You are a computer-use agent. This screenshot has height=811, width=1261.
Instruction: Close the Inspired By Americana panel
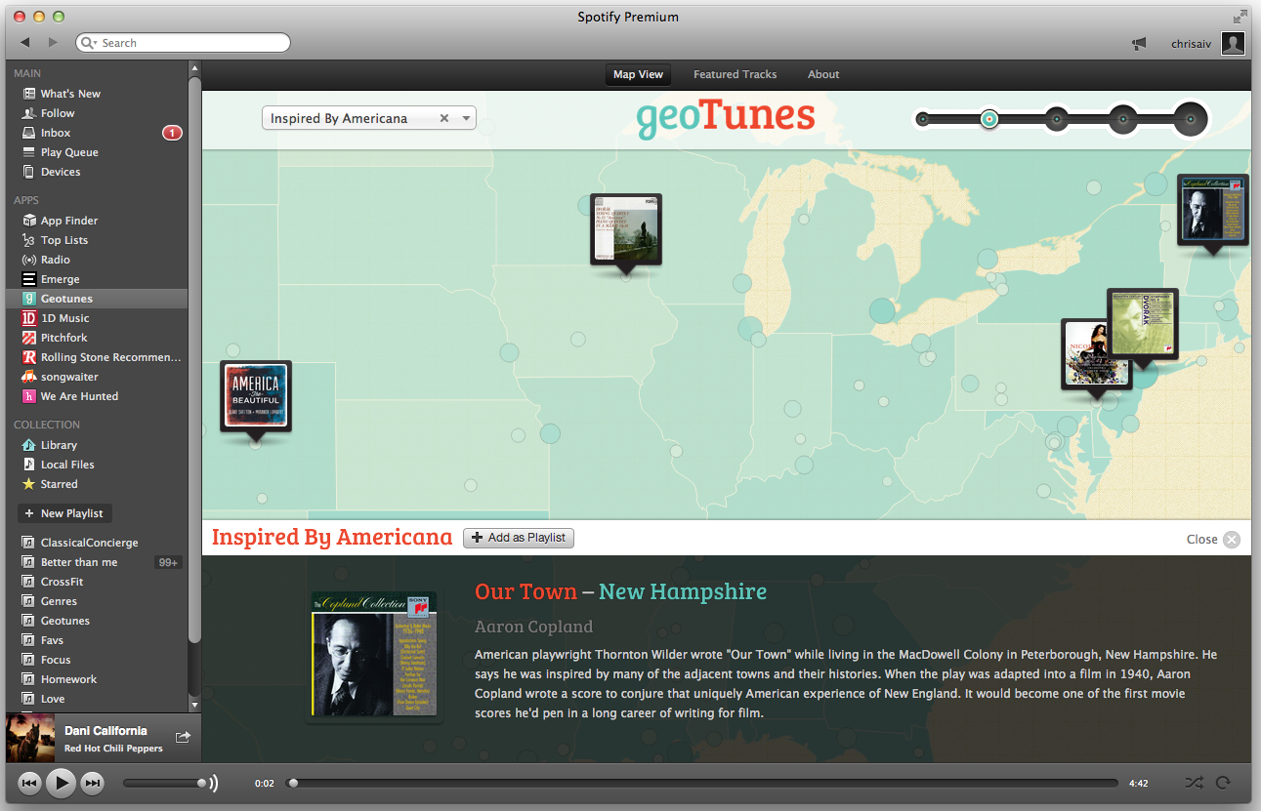tap(1213, 539)
